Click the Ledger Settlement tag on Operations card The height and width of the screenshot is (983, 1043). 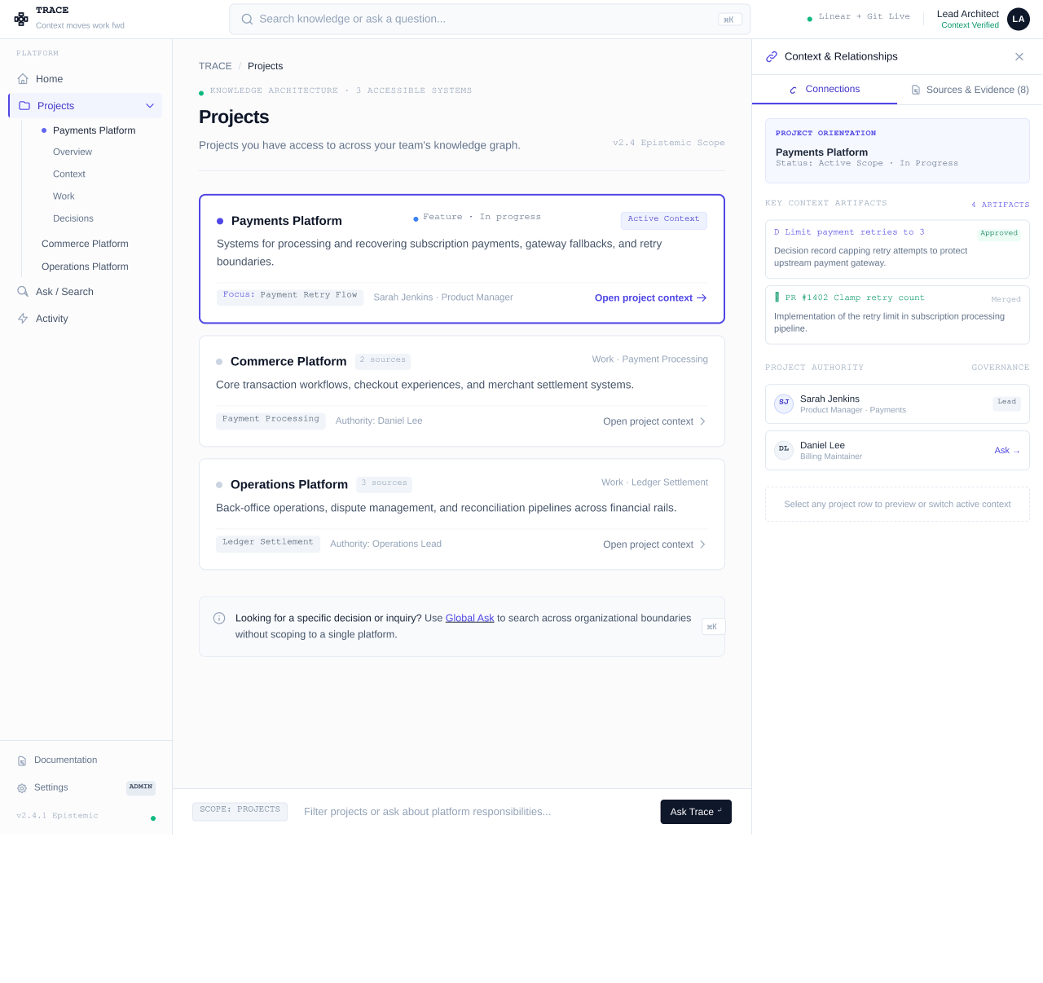pyautogui.click(x=268, y=543)
